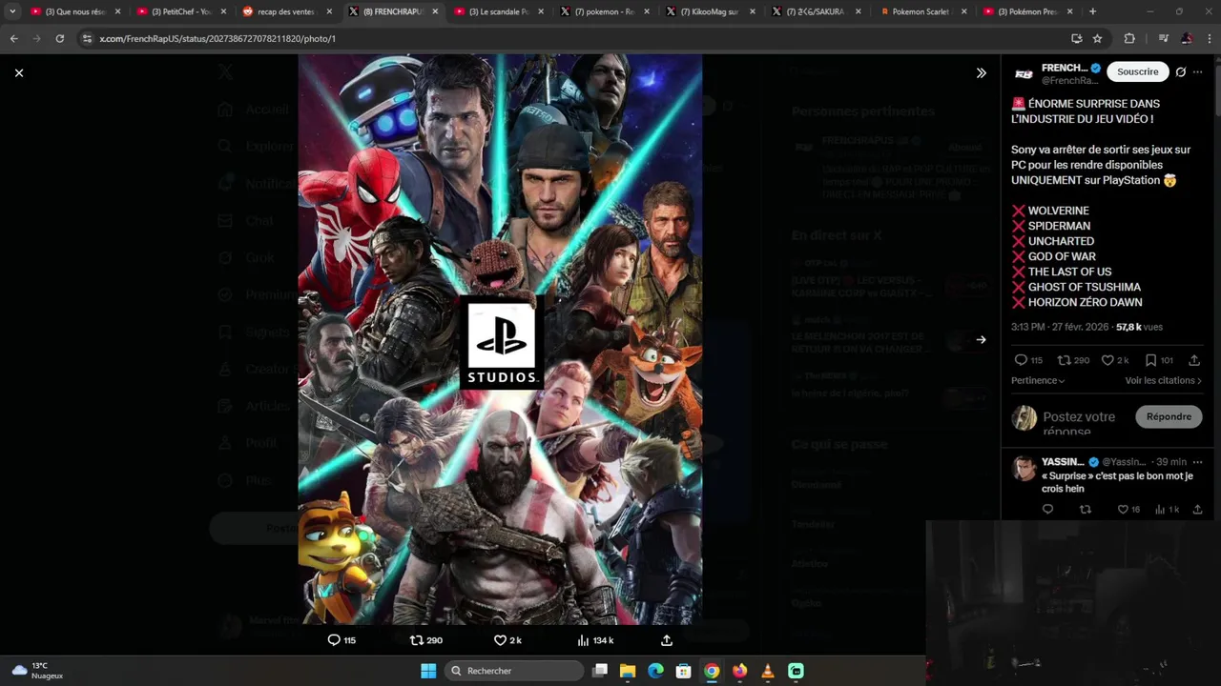Image resolution: width=1221 pixels, height=686 pixels.
Task: Open a new browser tab
Action: pyautogui.click(x=1093, y=11)
